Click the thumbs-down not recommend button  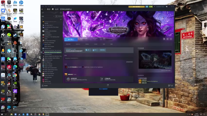[x=95, y=50]
